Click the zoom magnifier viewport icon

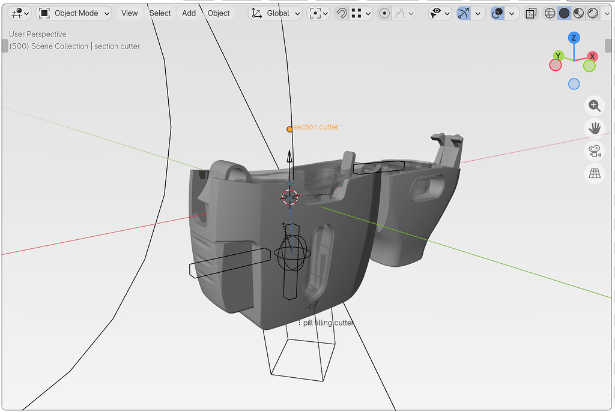595,106
